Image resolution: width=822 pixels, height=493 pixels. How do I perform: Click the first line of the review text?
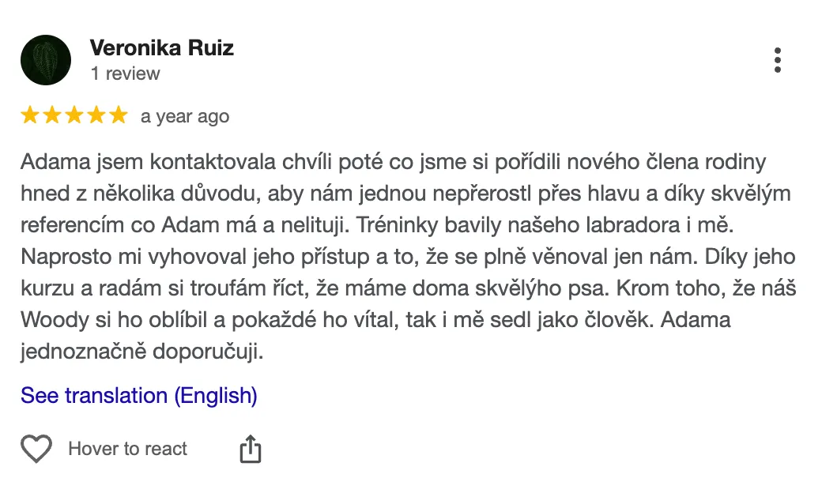click(x=393, y=163)
